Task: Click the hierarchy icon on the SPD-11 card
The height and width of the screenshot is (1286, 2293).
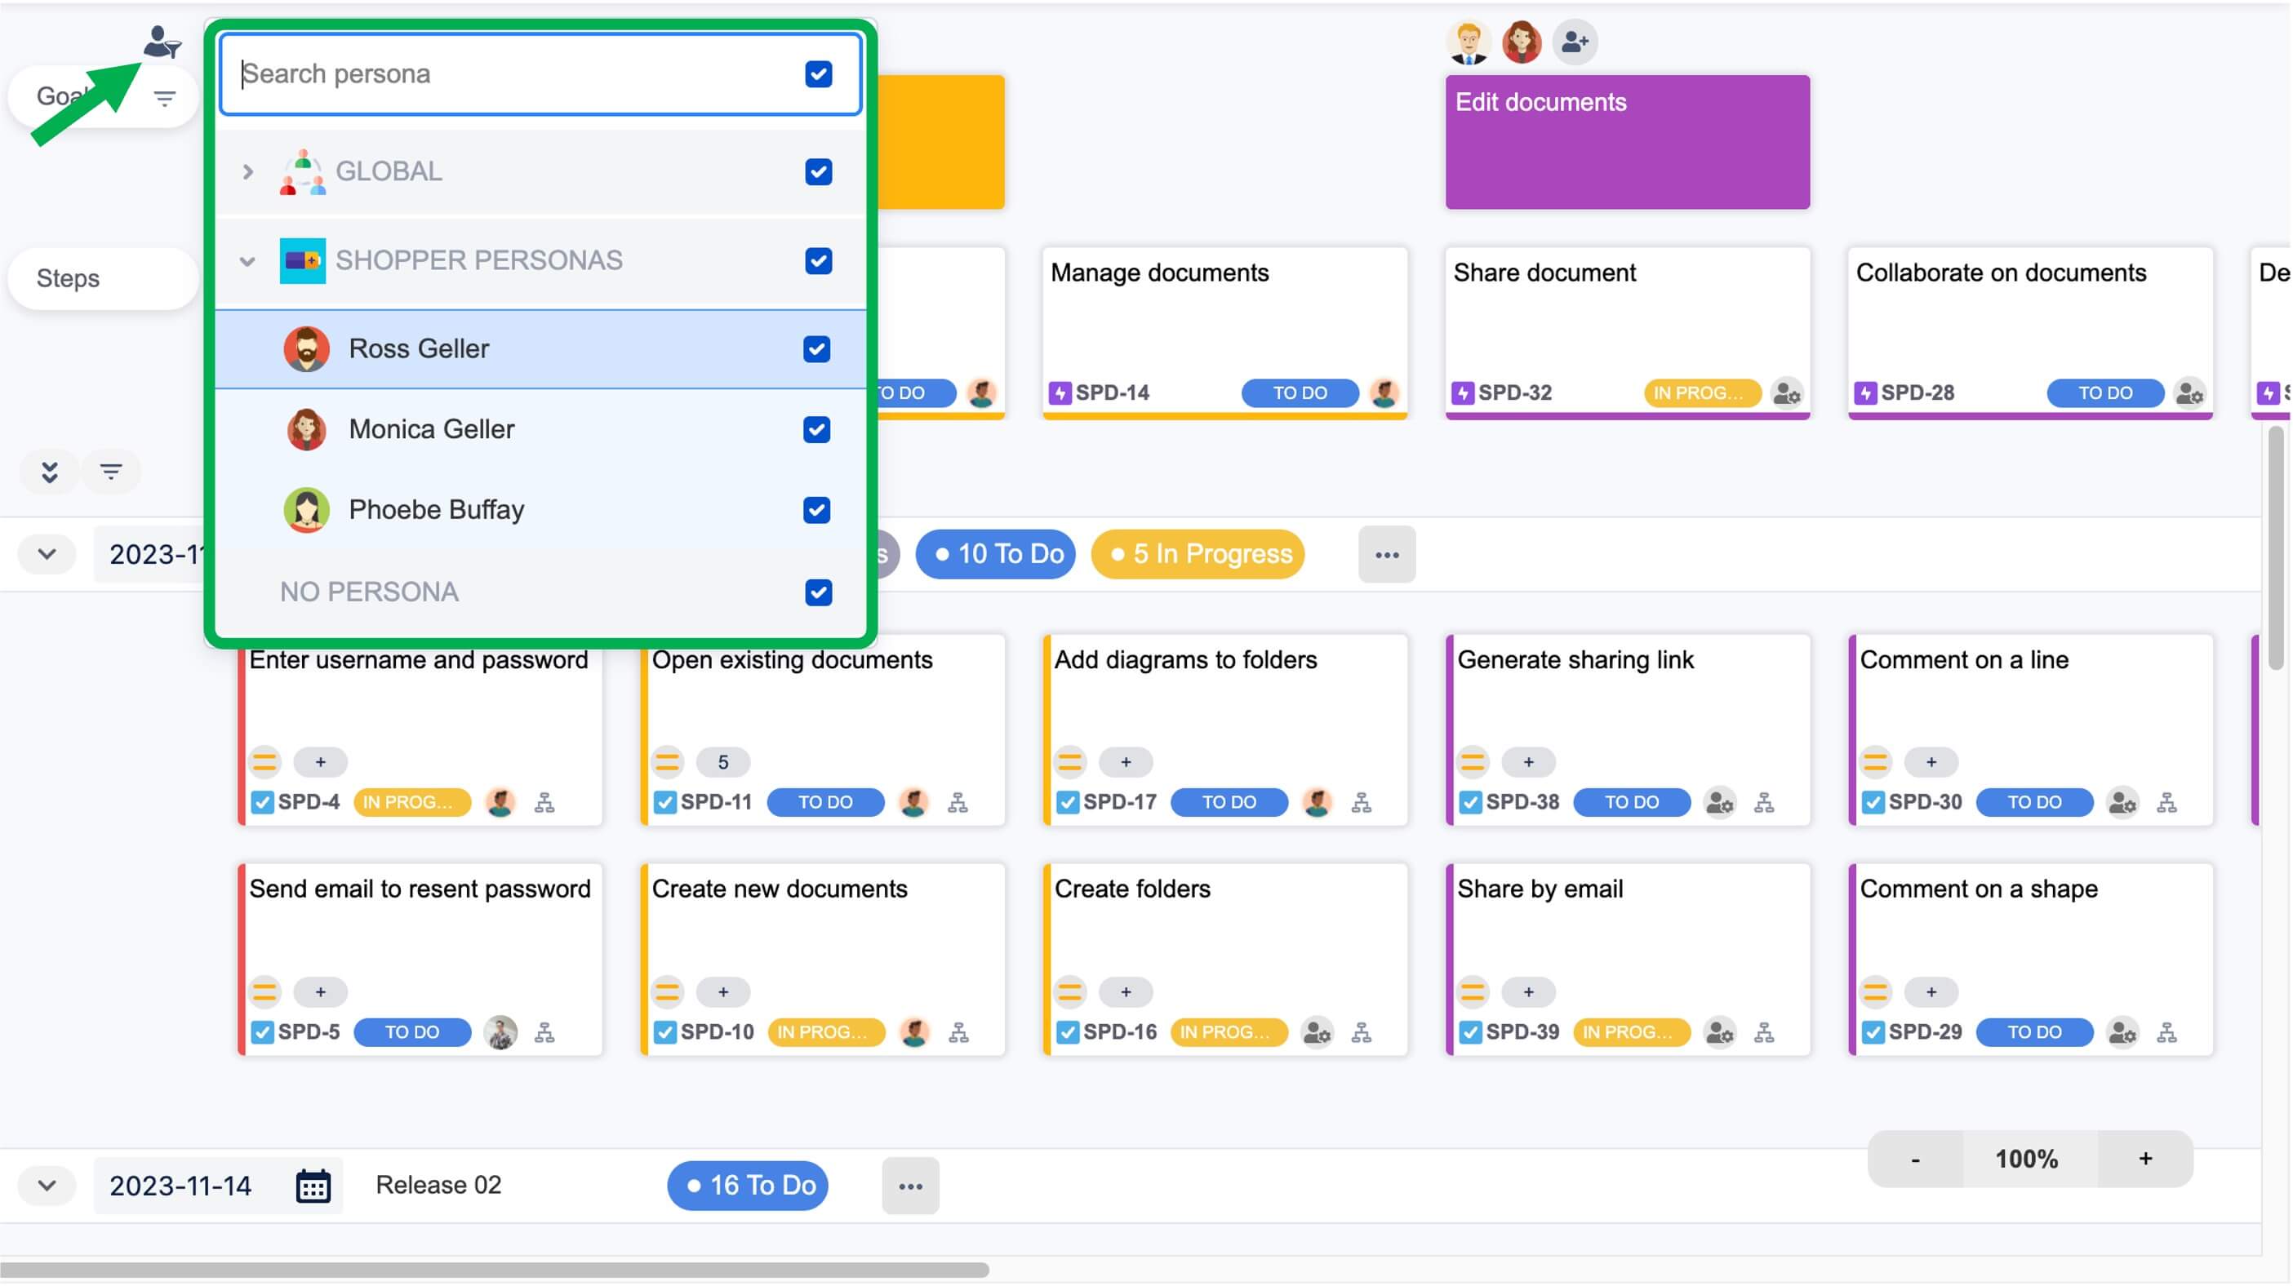Action: point(958,803)
